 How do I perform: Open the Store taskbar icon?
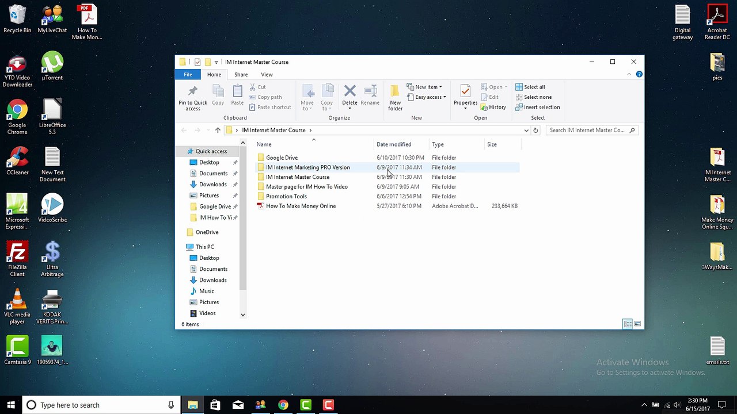(x=215, y=405)
